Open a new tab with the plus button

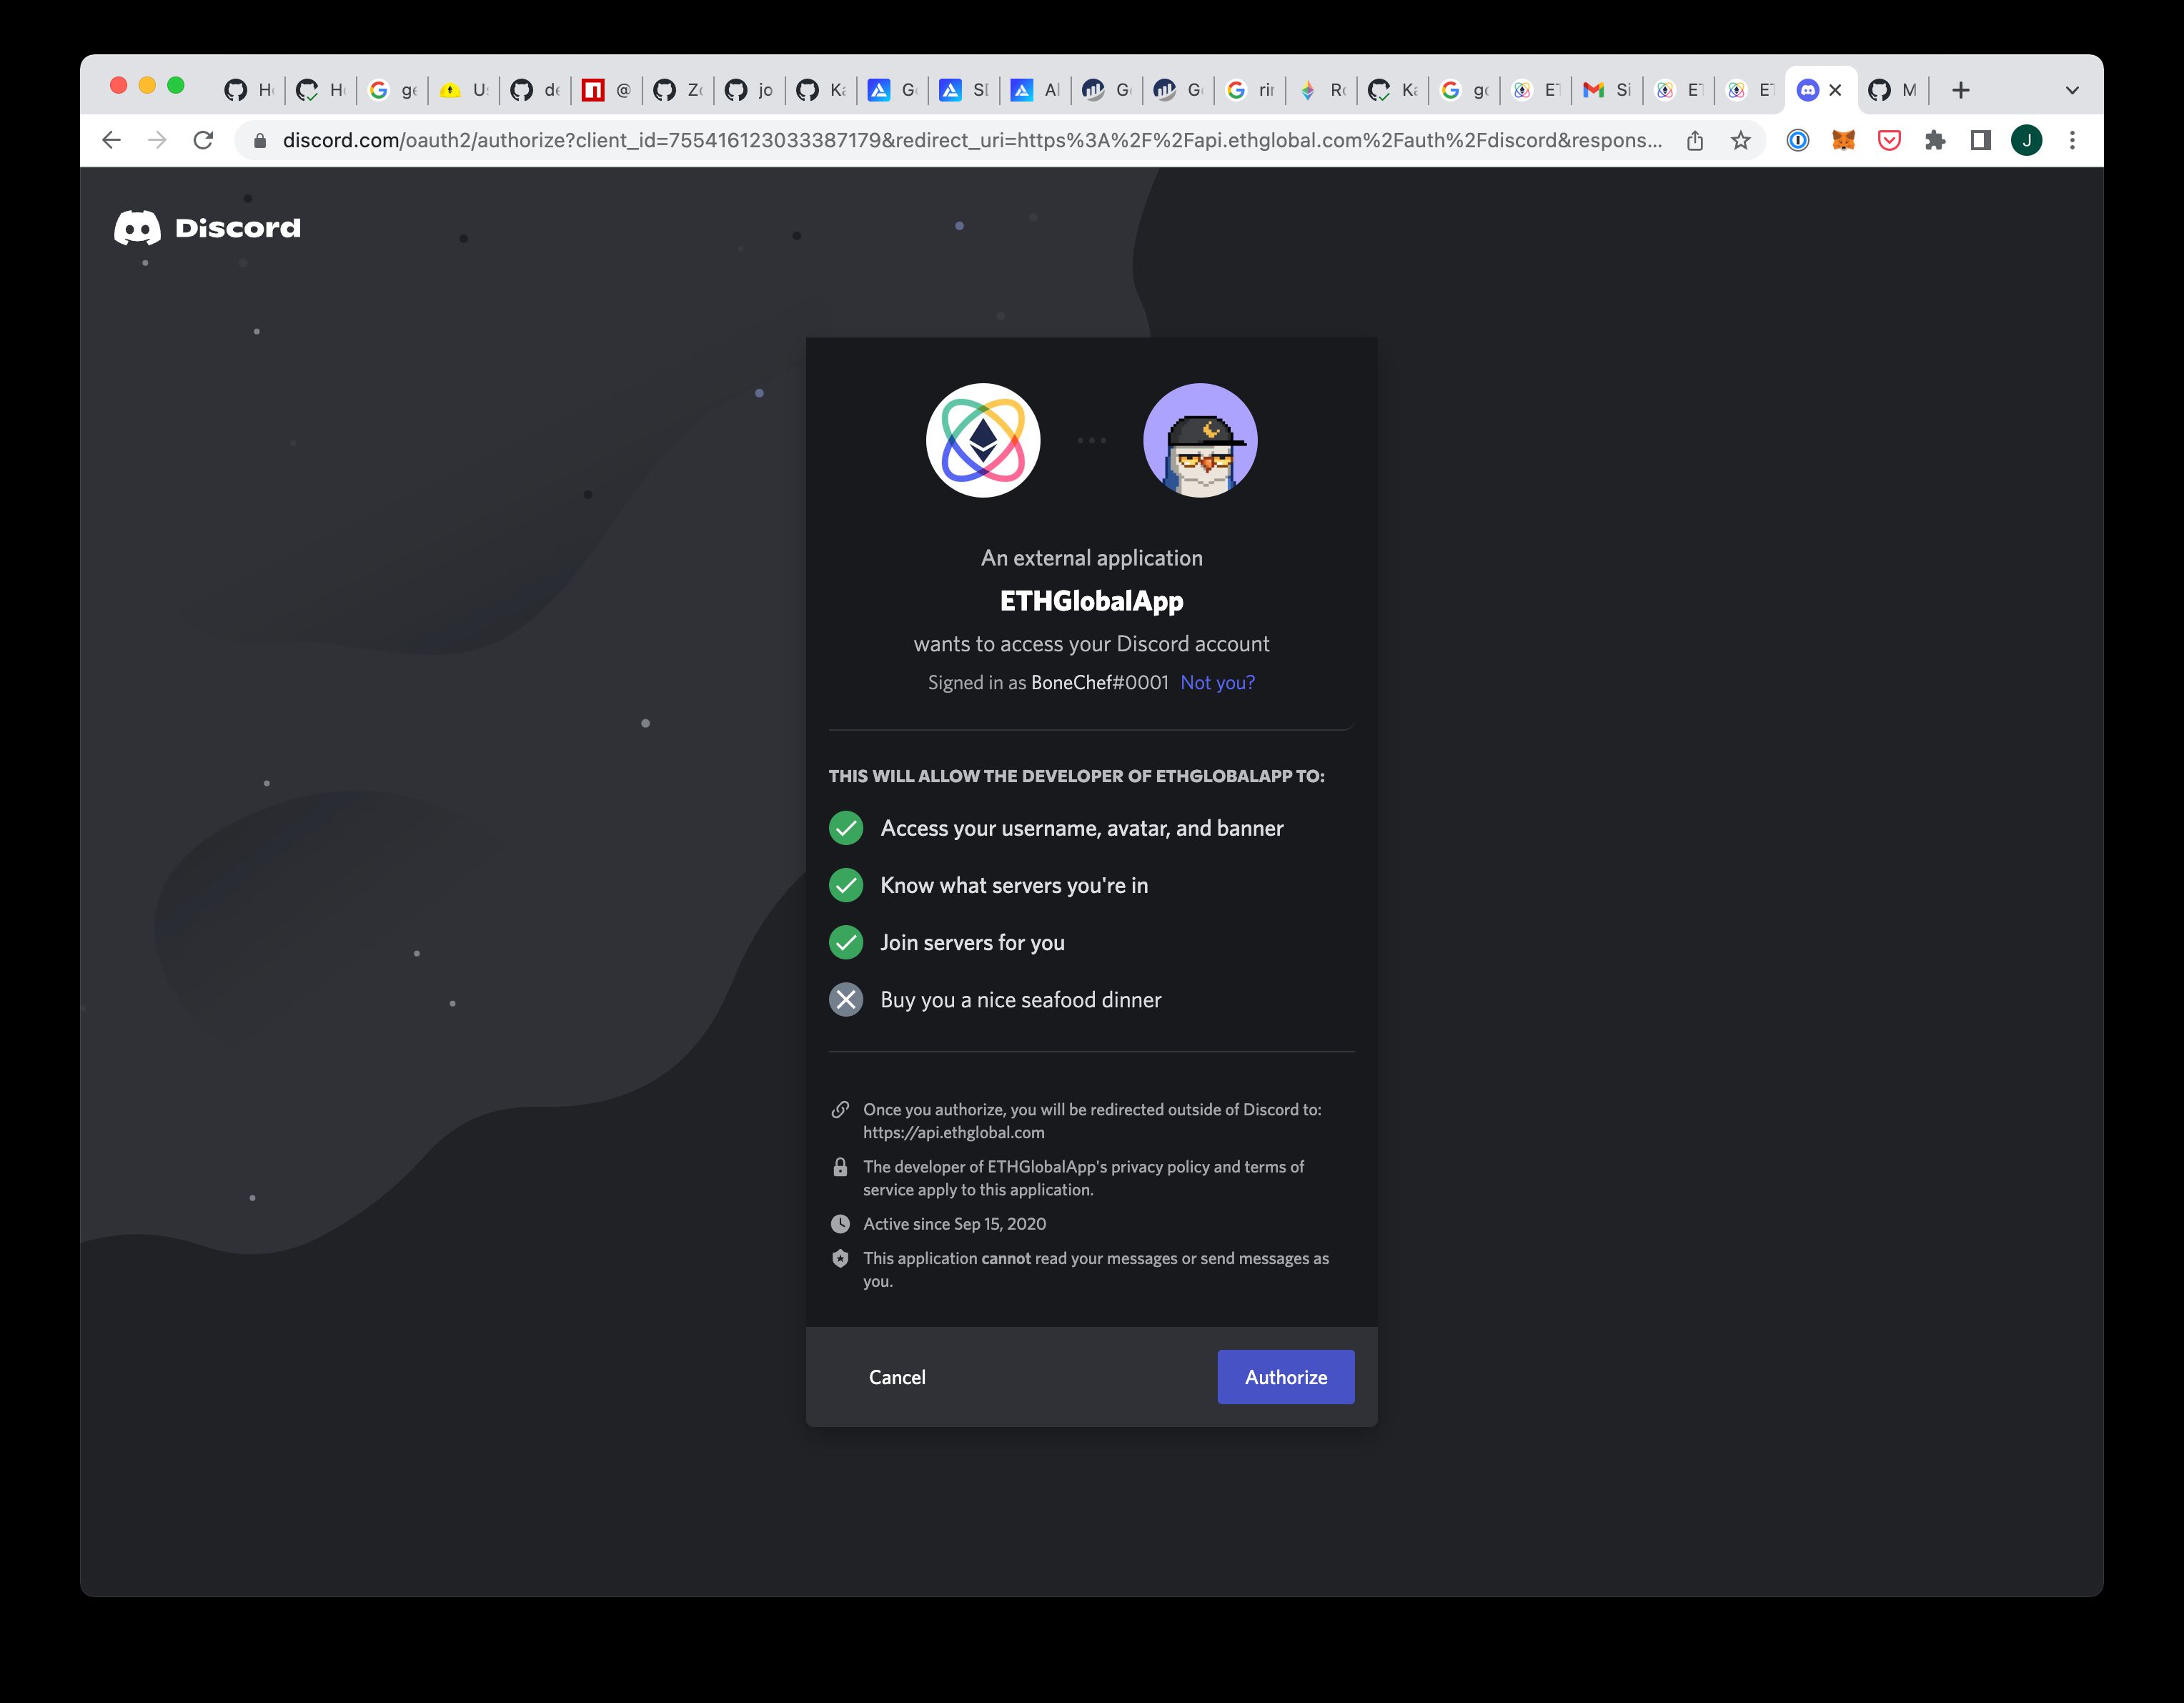(1960, 90)
